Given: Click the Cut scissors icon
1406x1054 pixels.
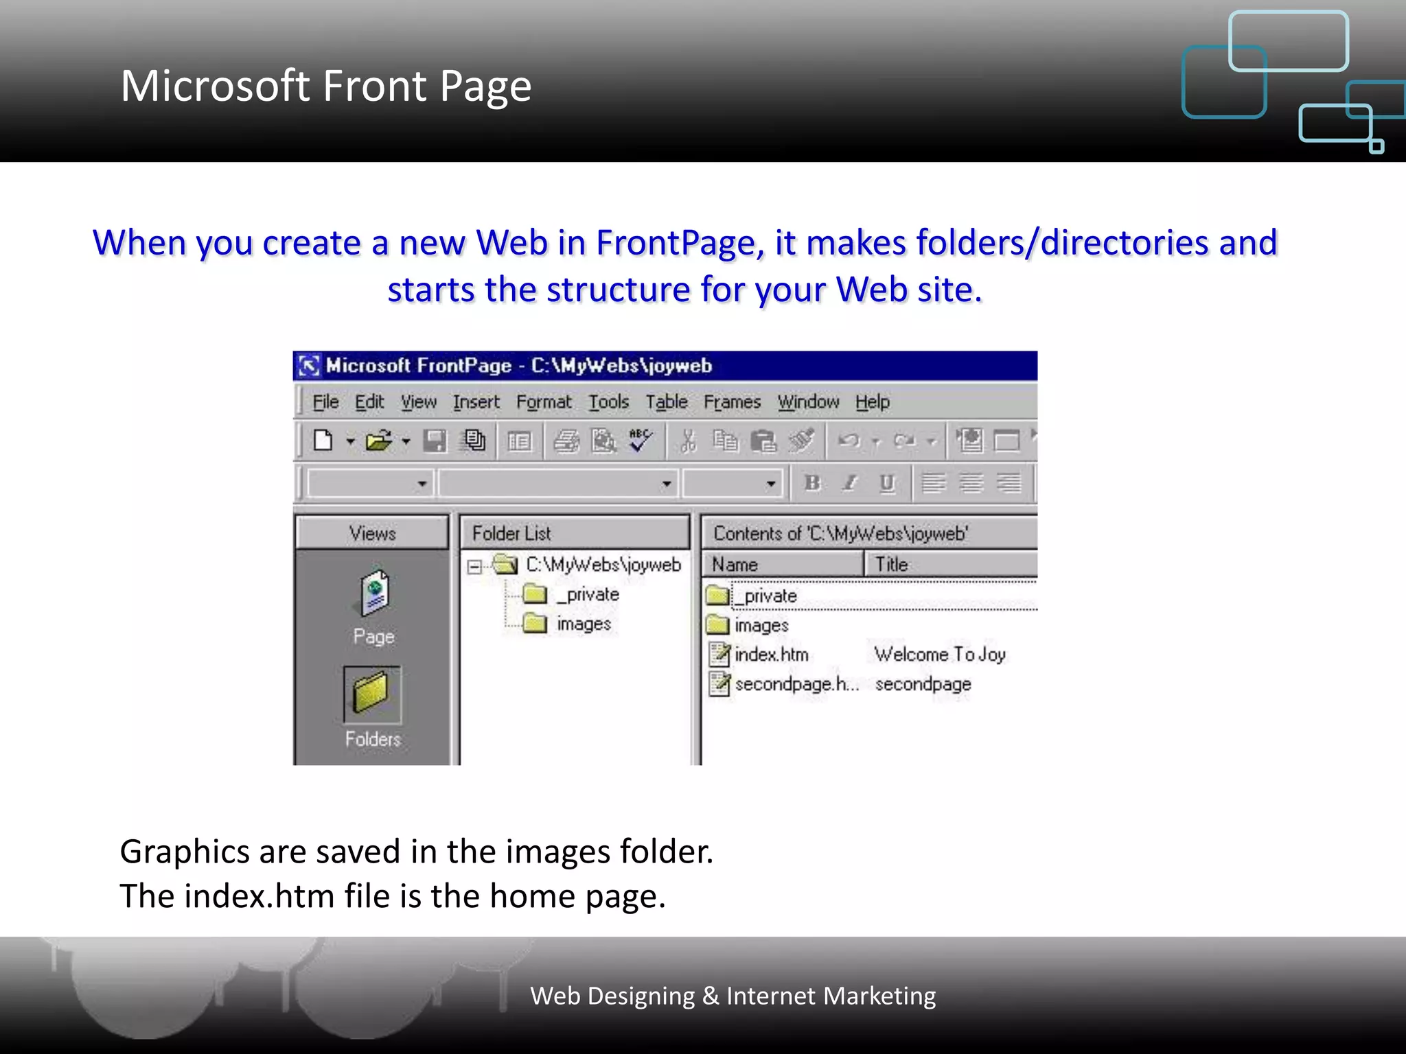Looking at the screenshot, I should click(688, 441).
